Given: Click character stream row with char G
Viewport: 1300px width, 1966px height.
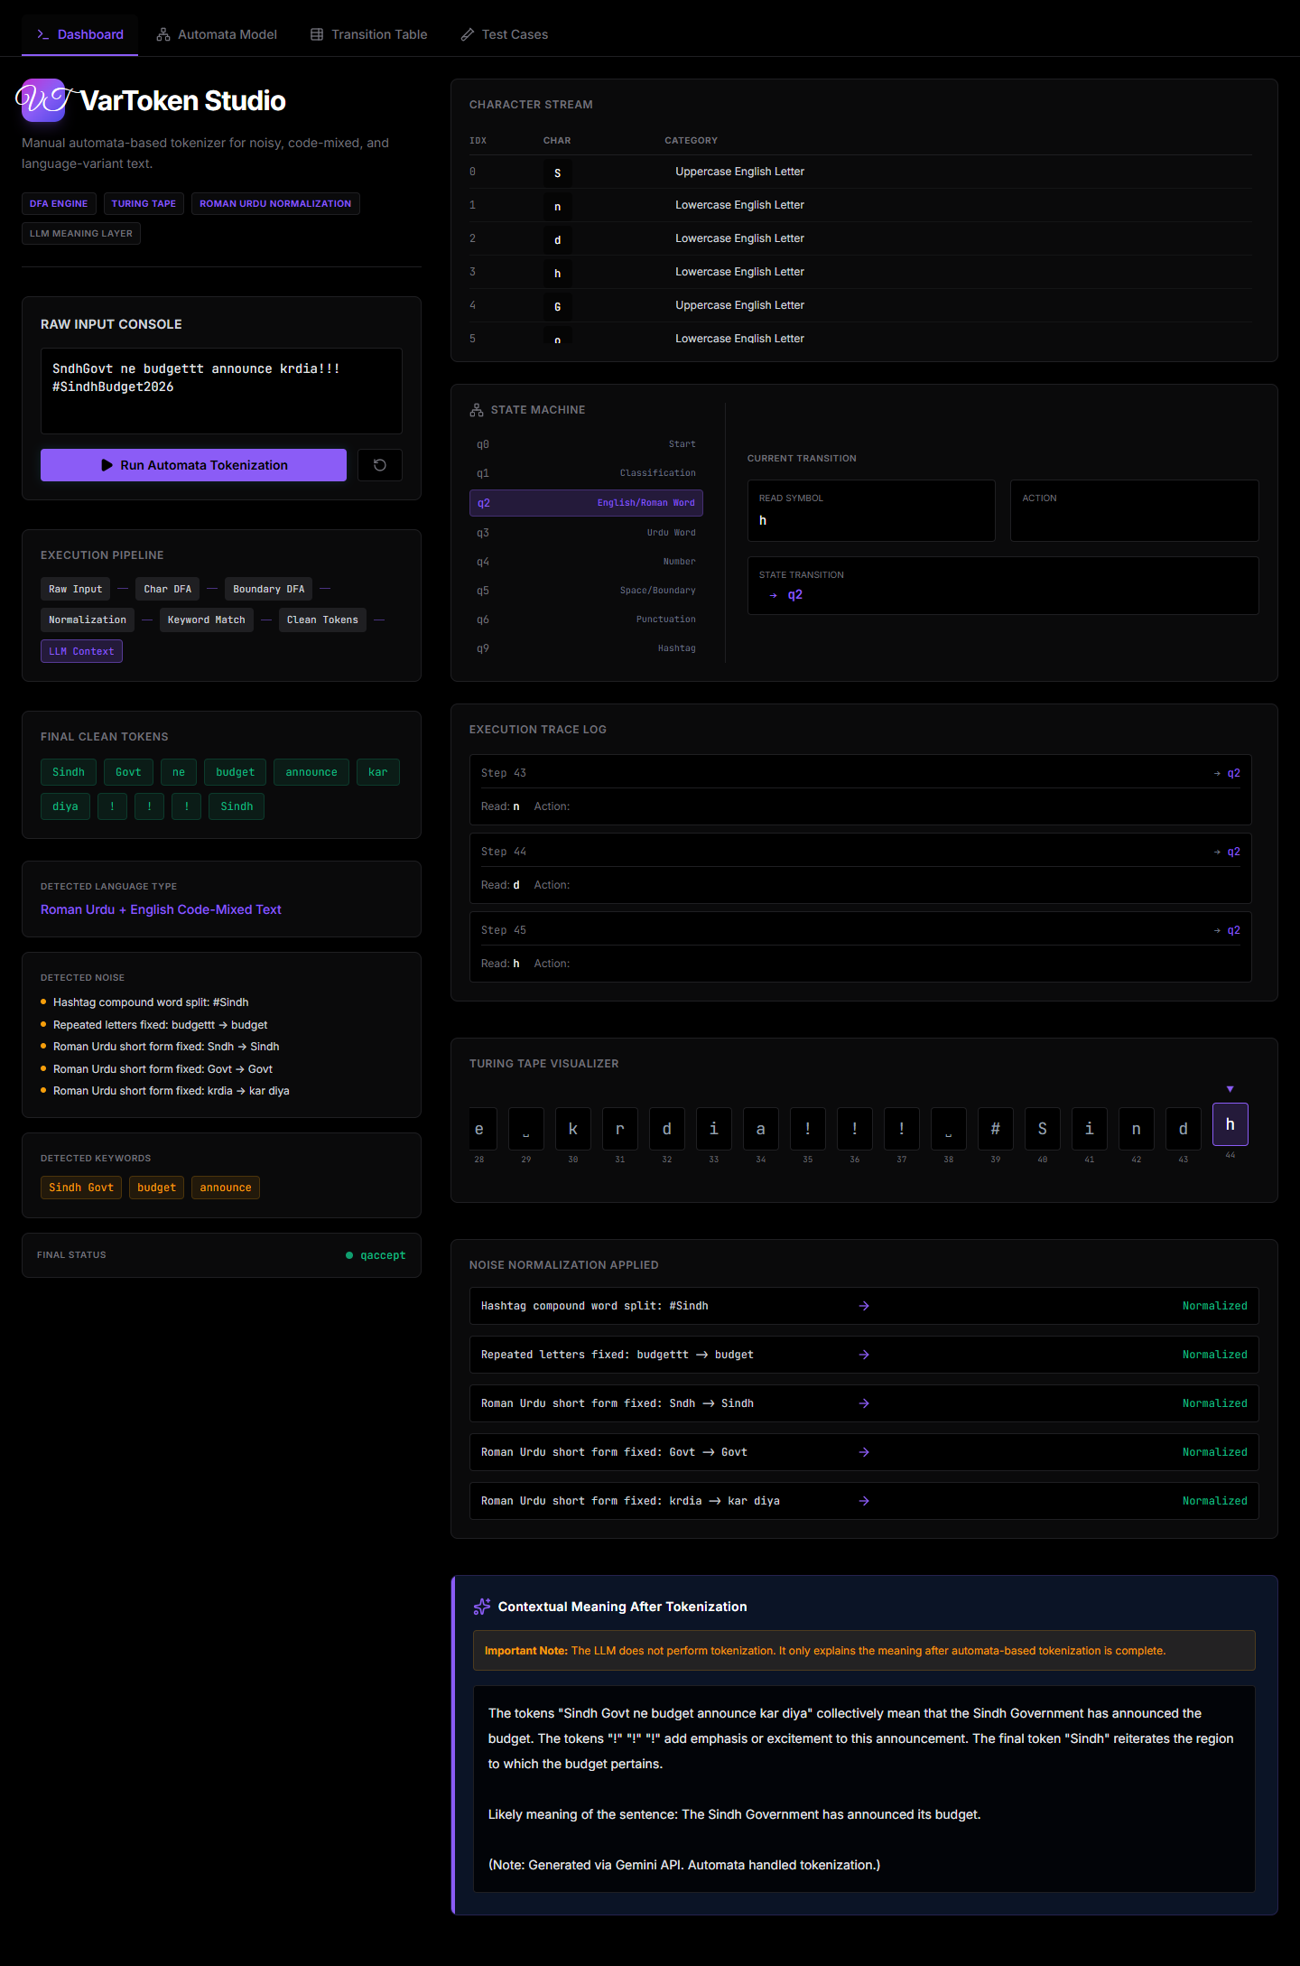Looking at the screenshot, I should (x=860, y=305).
